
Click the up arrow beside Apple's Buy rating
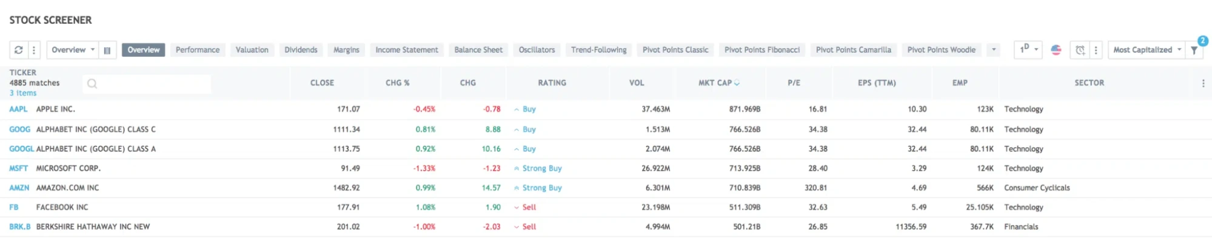(517, 110)
